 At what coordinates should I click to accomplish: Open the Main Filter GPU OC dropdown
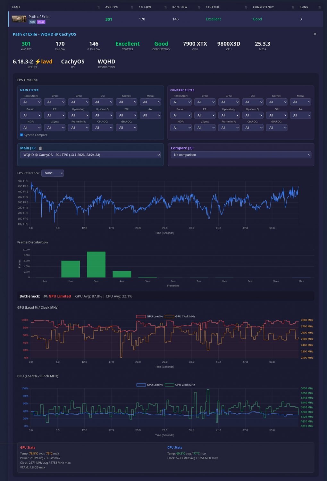(x=127, y=128)
